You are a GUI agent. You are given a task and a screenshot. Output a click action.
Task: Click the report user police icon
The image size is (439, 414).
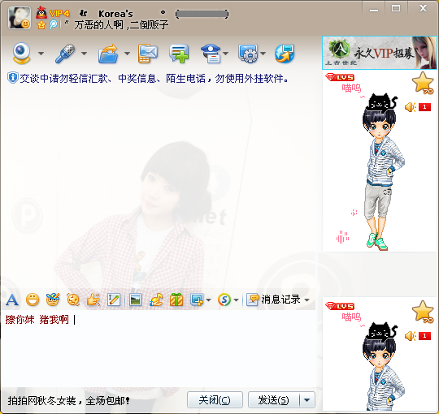211,54
